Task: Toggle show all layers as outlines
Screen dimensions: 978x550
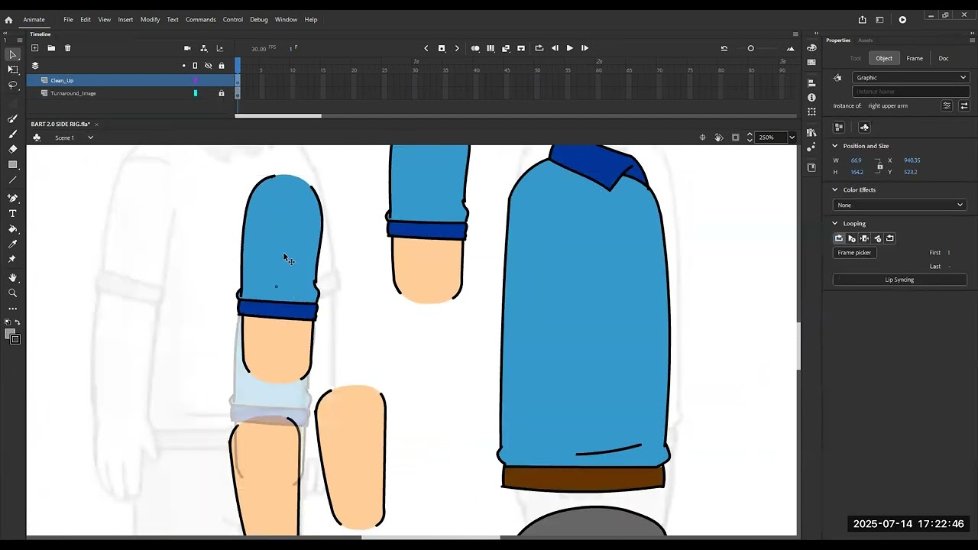Action: pos(195,66)
